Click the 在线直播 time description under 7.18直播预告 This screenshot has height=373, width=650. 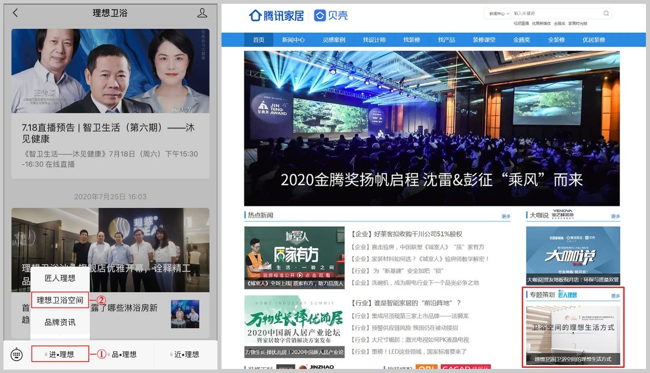pos(110,159)
